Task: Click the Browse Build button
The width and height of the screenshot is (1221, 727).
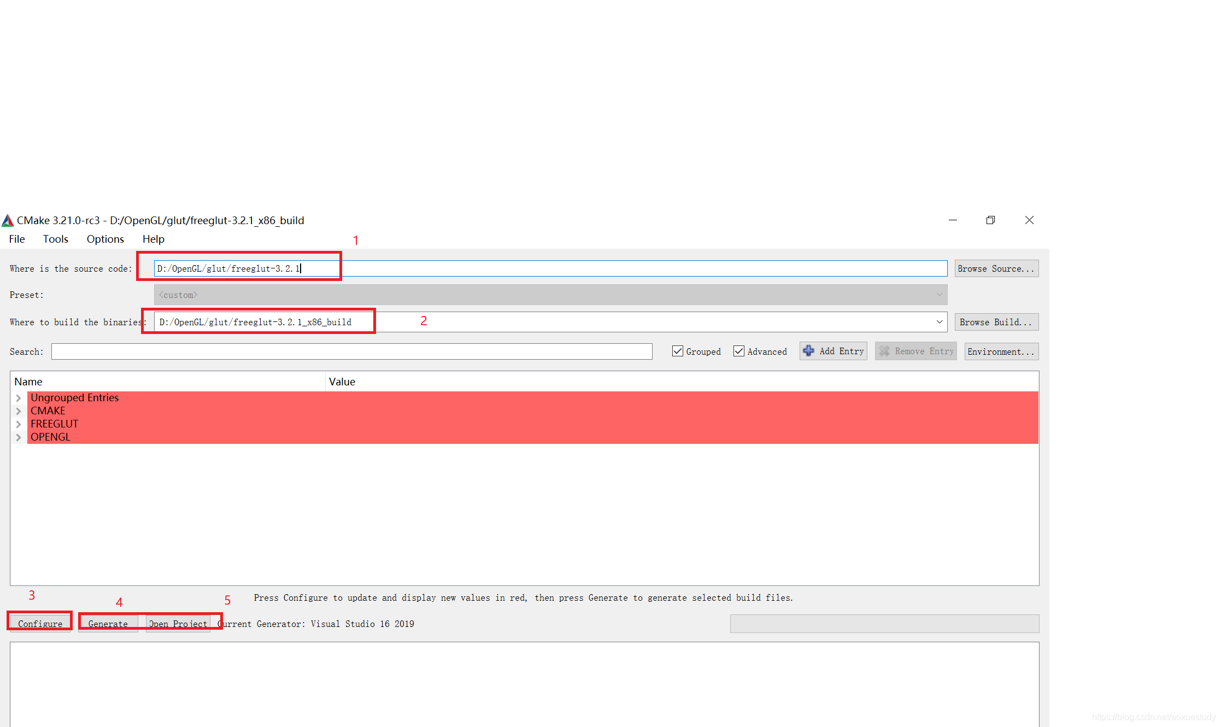Action: pyautogui.click(x=996, y=322)
